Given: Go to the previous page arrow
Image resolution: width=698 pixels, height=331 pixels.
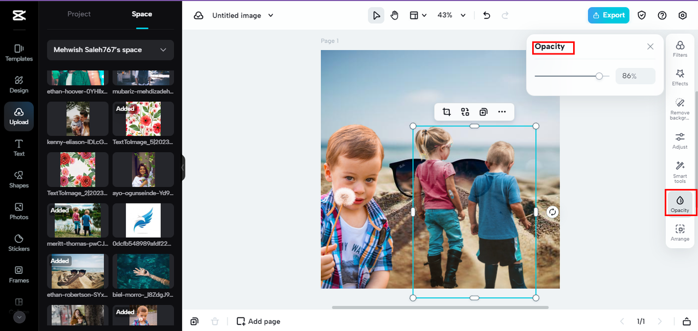Looking at the screenshot, I should click(622, 321).
